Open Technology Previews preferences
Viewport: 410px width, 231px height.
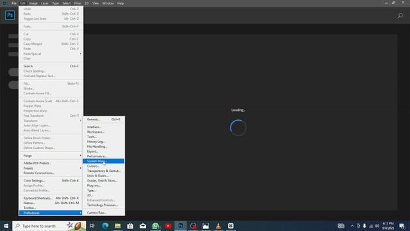[x=104, y=205]
